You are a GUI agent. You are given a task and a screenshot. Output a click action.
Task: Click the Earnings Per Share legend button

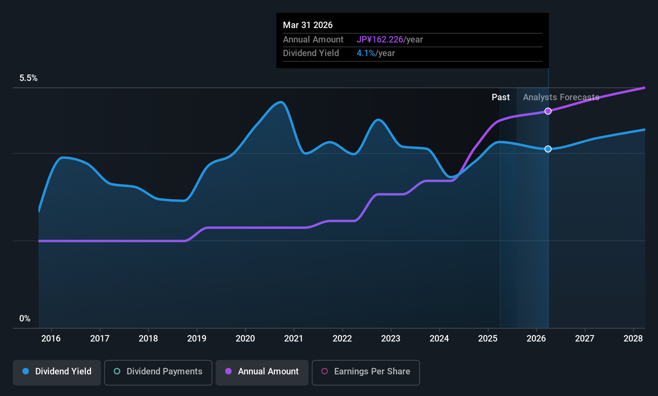(365, 372)
